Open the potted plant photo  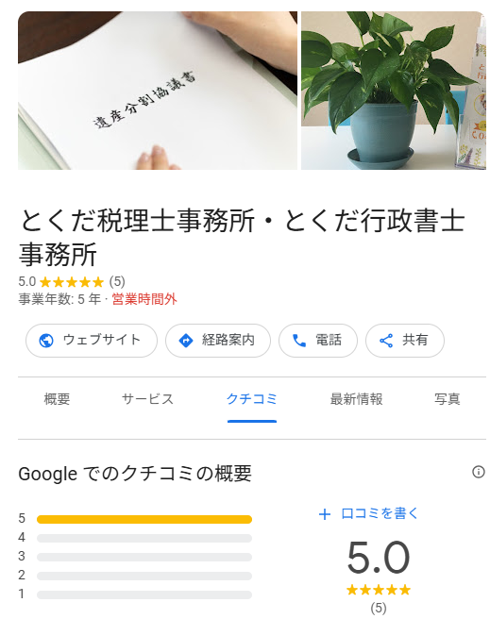coord(394,91)
